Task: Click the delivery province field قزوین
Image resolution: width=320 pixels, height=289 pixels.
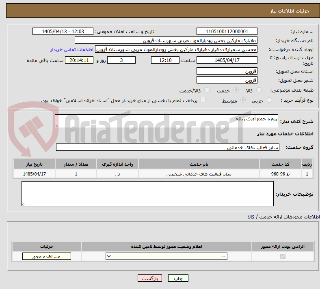Action: pyautogui.click(x=227, y=71)
